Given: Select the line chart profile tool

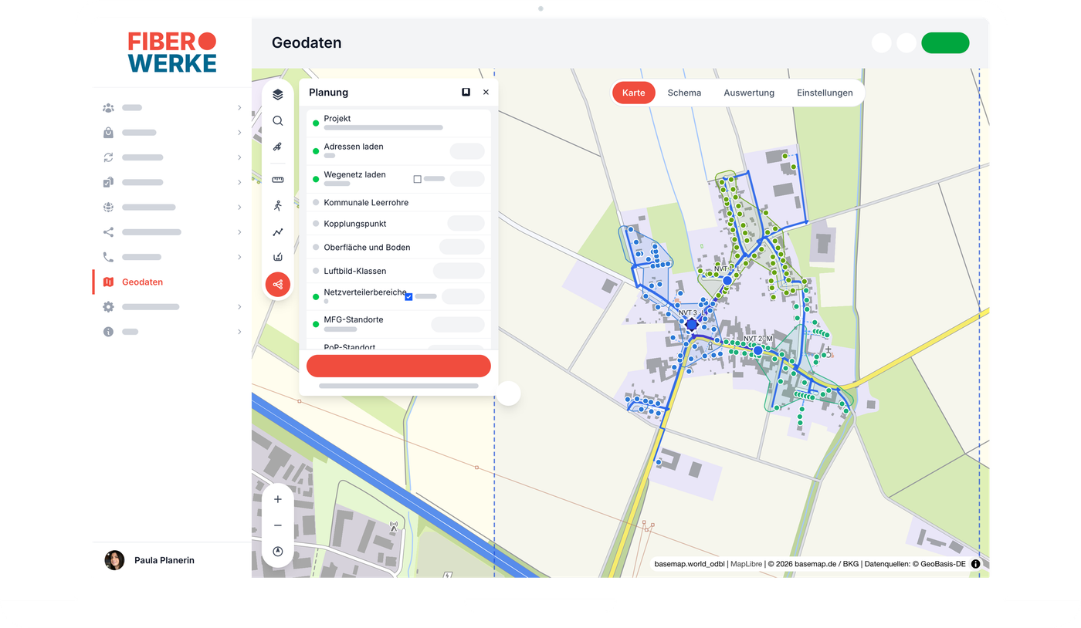Looking at the screenshot, I should click(x=278, y=231).
